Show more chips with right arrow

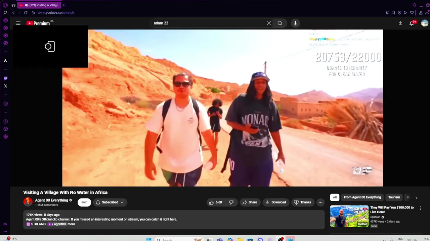tap(416, 197)
